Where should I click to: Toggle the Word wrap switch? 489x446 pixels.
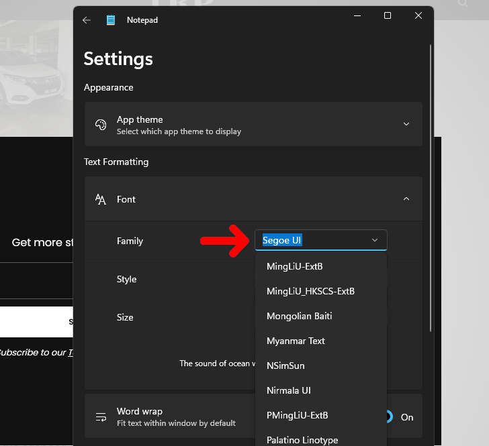pos(389,416)
